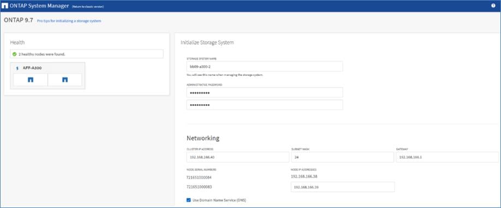Select the second AFF-A300 node icon
The image size is (501, 208).
click(x=65, y=80)
